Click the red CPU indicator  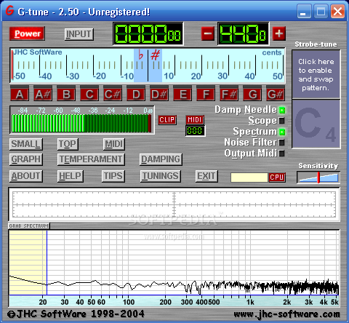(x=277, y=178)
